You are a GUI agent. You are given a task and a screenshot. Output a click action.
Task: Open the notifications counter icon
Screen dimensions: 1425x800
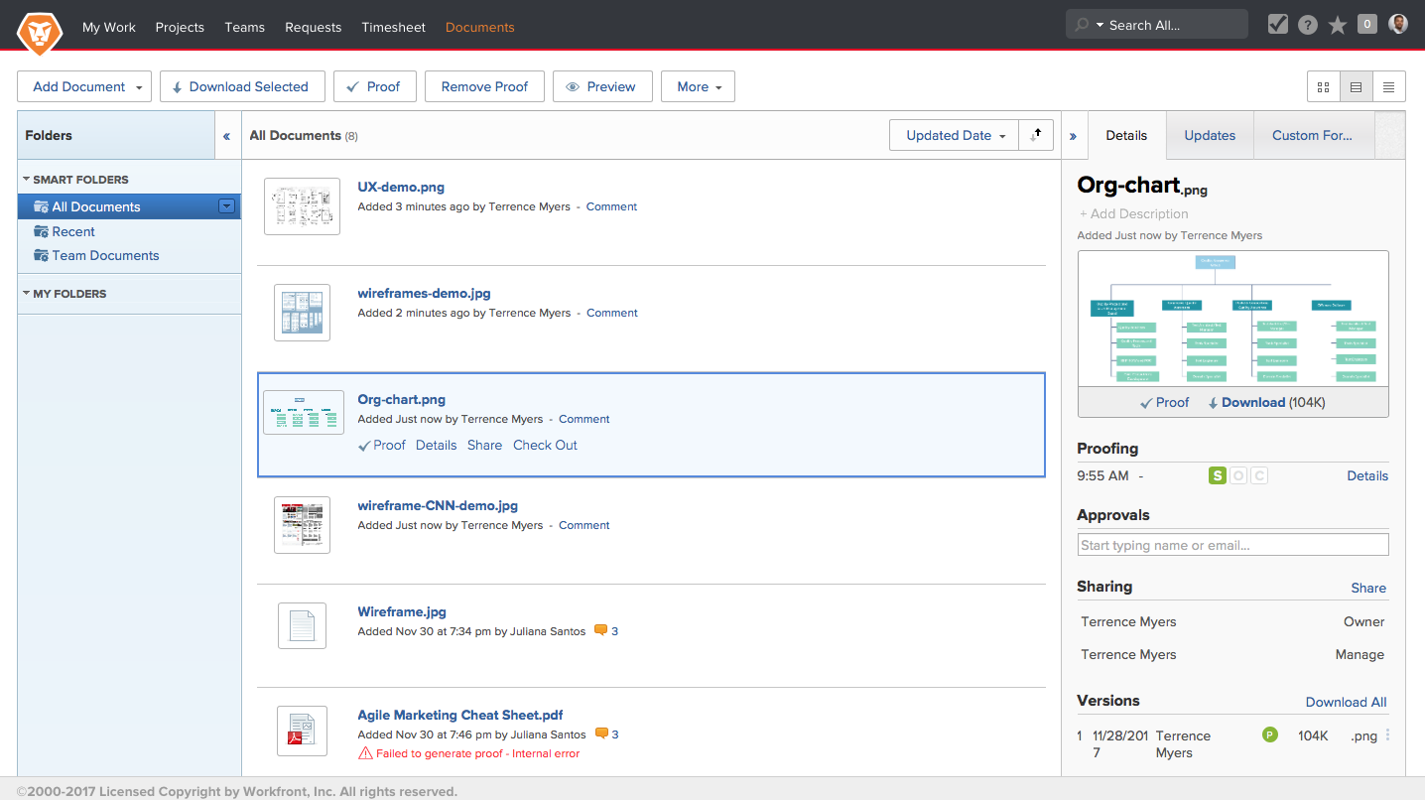click(1367, 23)
